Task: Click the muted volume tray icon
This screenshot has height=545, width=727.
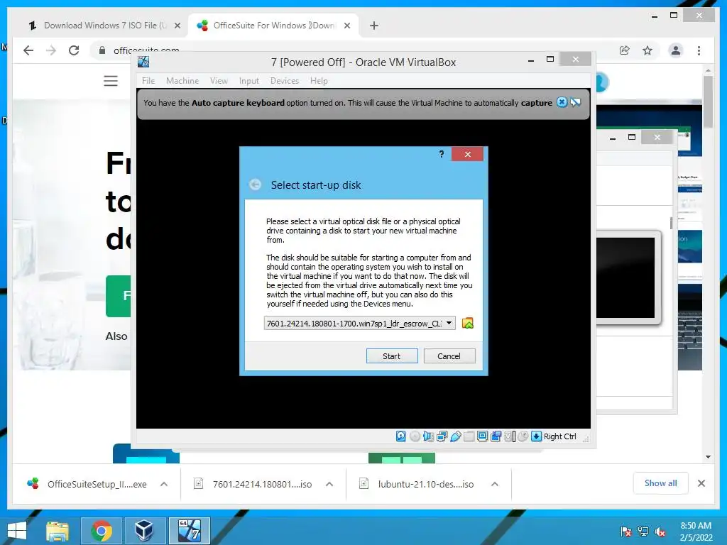Action: click(x=660, y=532)
